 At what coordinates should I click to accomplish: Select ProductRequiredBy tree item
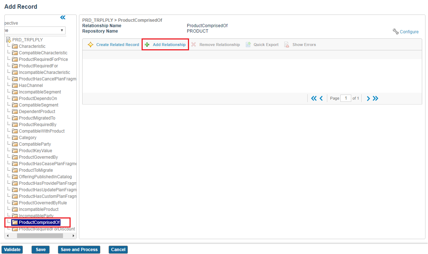pos(38,125)
